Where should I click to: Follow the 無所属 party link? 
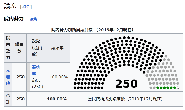pyautogui.click(x=36, y=70)
